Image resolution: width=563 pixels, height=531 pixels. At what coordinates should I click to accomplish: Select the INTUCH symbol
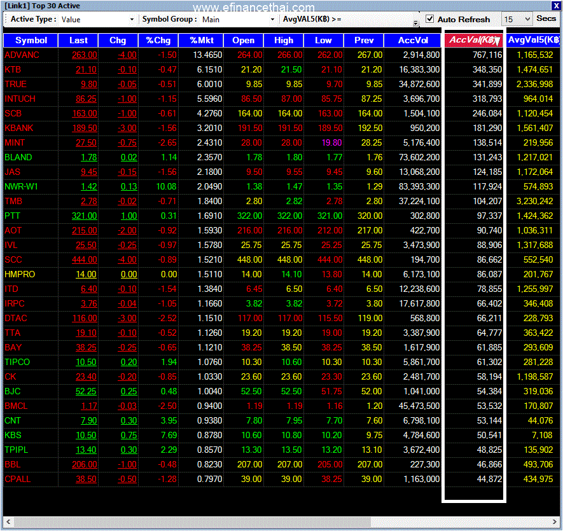pyautogui.click(x=20, y=99)
